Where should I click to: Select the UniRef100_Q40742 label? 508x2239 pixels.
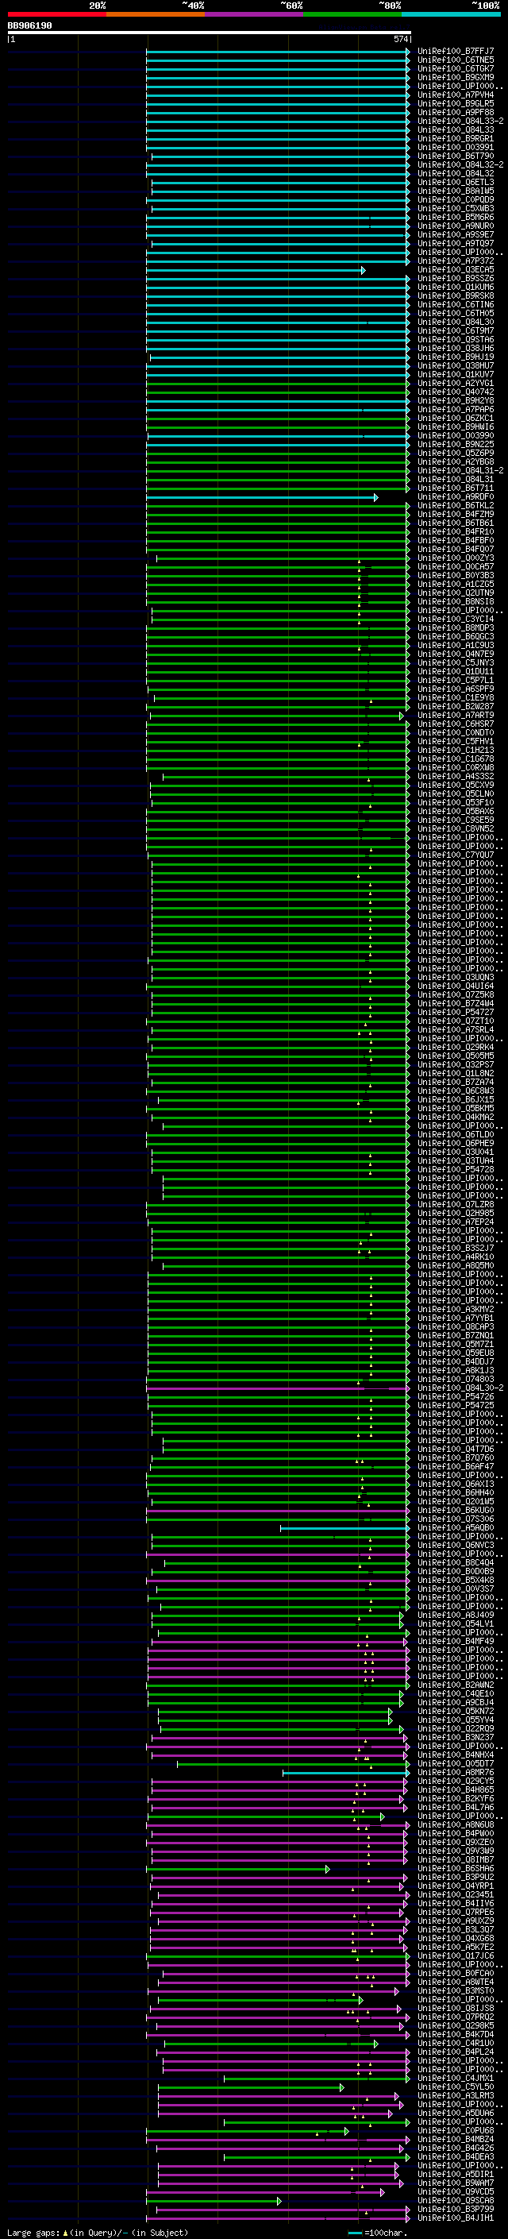(456, 392)
